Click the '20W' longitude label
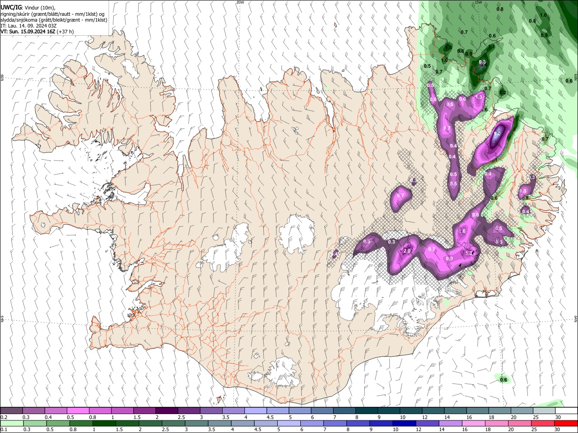The width and height of the screenshot is (578, 433). pos(240,2)
